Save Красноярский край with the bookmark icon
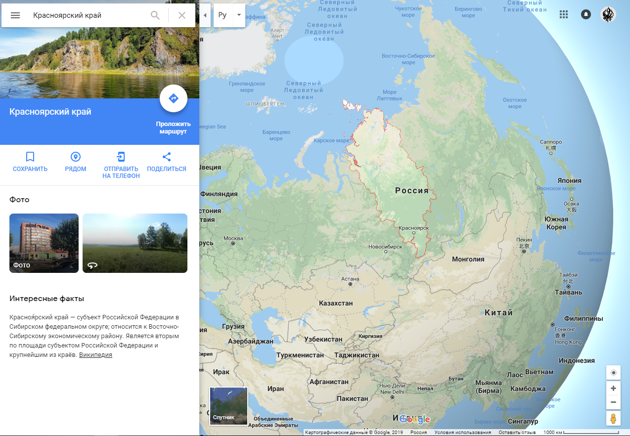630x436 pixels. point(30,157)
